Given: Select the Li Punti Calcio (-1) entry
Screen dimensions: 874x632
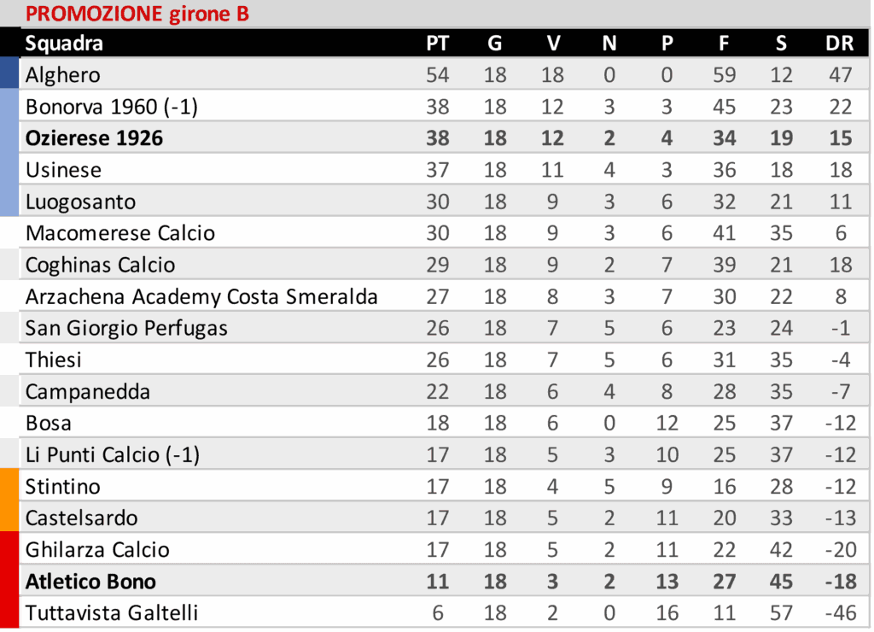Looking at the screenshot, I should coord(112,455).
